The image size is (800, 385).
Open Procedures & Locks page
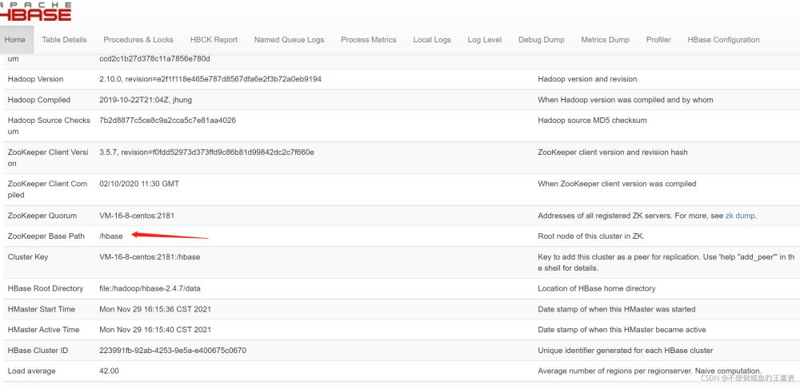[138, 40]
